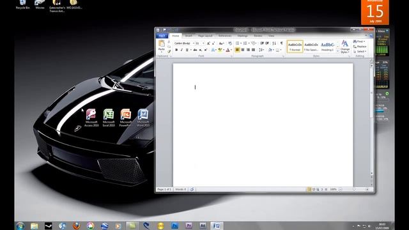Image resolution: width=409 pixels, height=230 pixels.
Task: Switch to the Page Layout tab
Action: pos(205,36)
